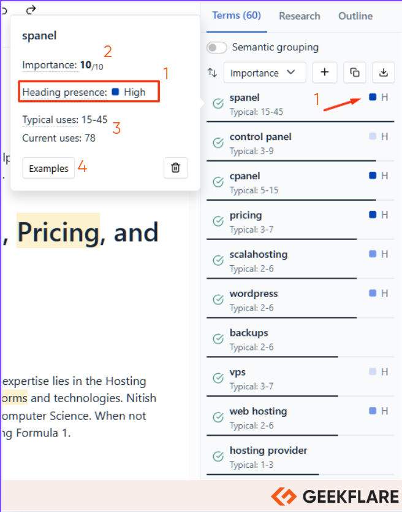Image resolution: width=402 pixels, height=512 pixels.
Task: Delete the spanel term with trash icon
Action: click(x=176, y=168)
